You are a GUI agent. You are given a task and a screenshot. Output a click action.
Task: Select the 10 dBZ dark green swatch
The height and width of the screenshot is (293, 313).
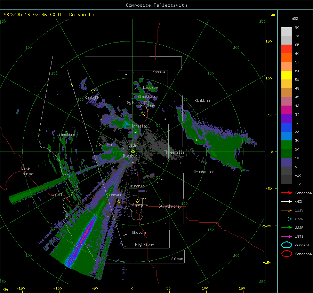[x=287, y=153]
